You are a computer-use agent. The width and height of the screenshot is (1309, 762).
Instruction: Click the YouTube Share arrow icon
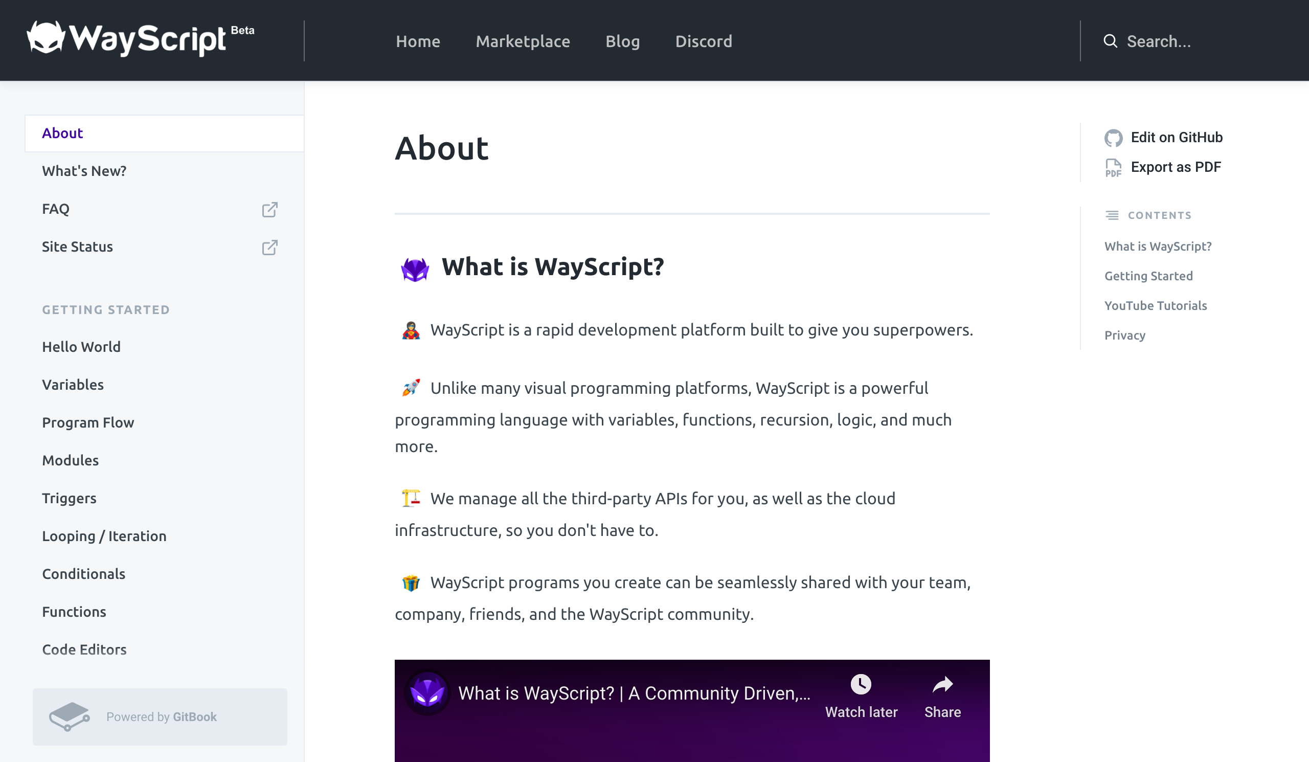(942, 685)
